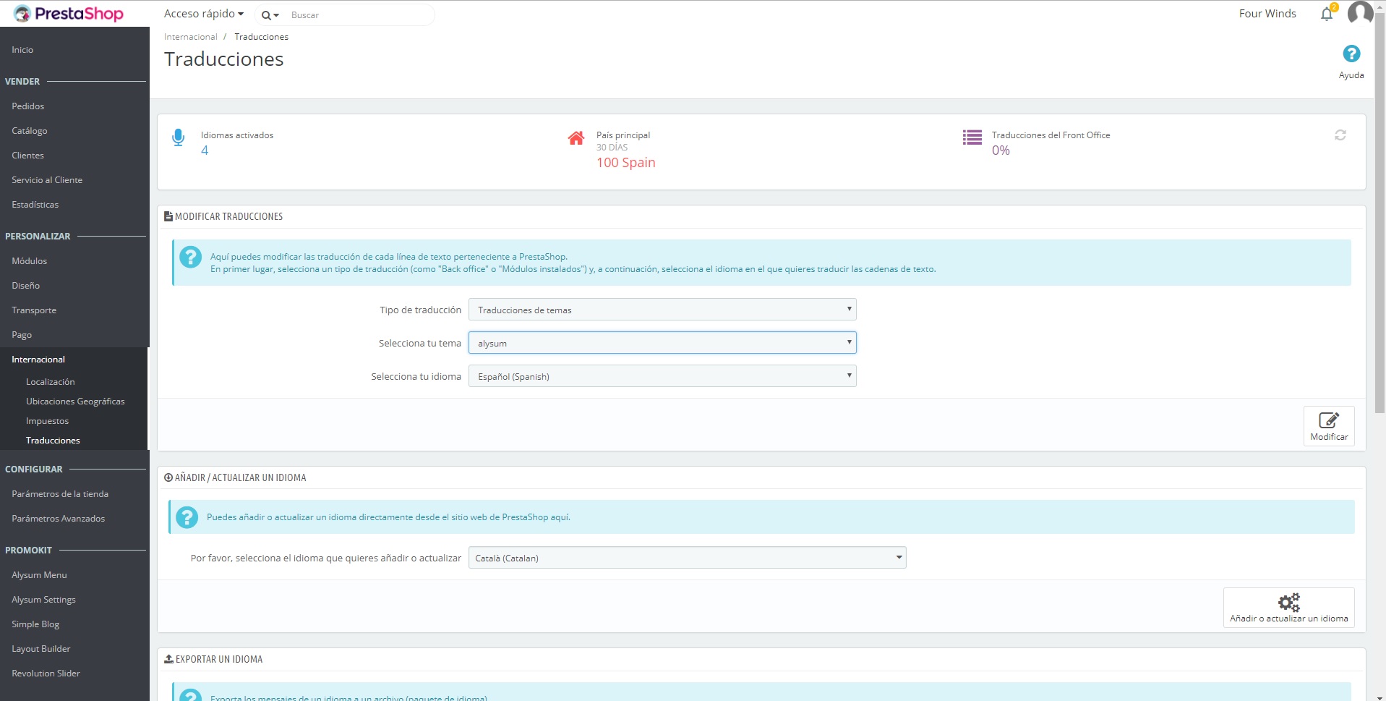1386x701 pixels.
Task: Refresh the KPI statistics
Action: tap(1340, 135)
